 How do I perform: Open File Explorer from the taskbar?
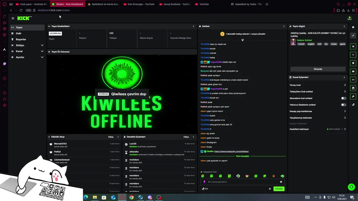pos(95,197)
